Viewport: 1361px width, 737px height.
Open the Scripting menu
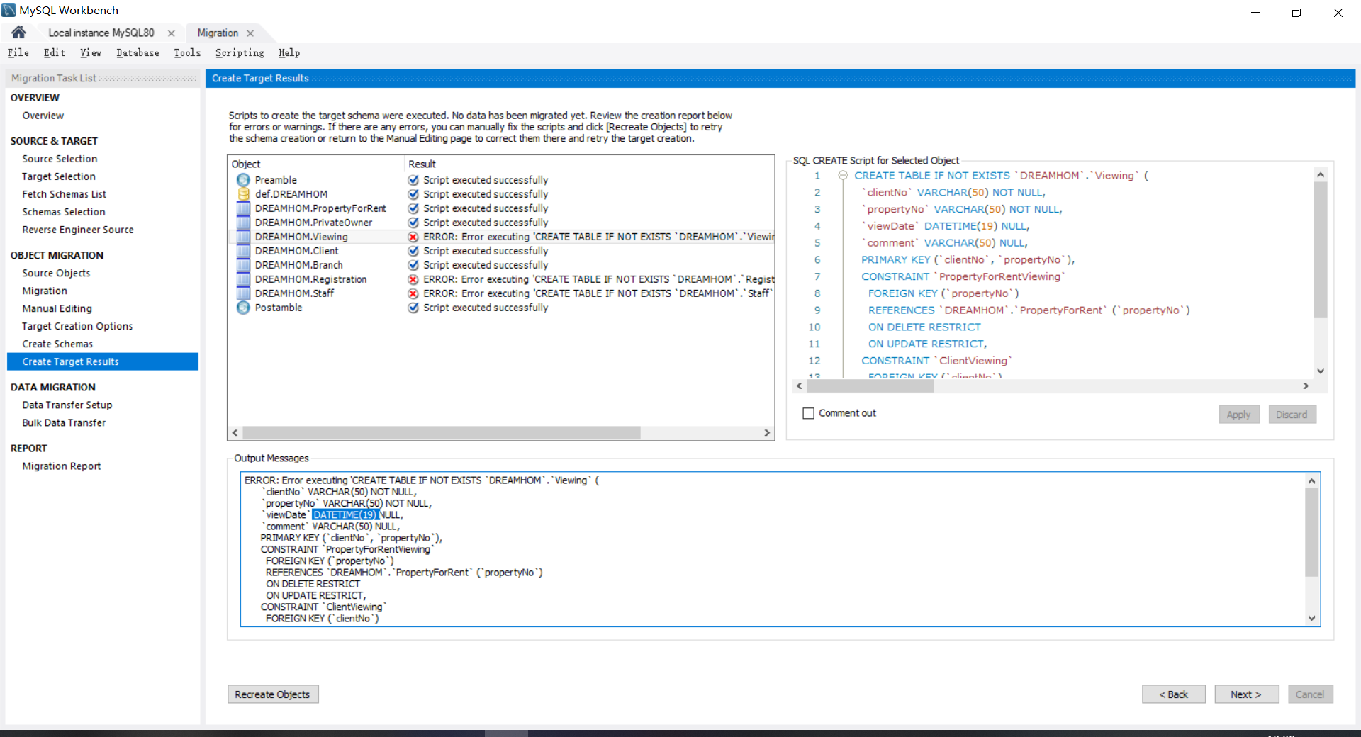tap(239, 52)
